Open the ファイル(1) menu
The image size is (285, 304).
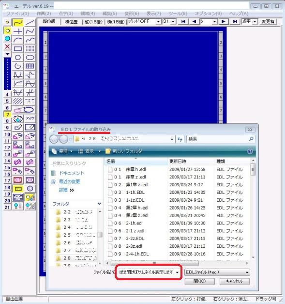tap(17, 14)
